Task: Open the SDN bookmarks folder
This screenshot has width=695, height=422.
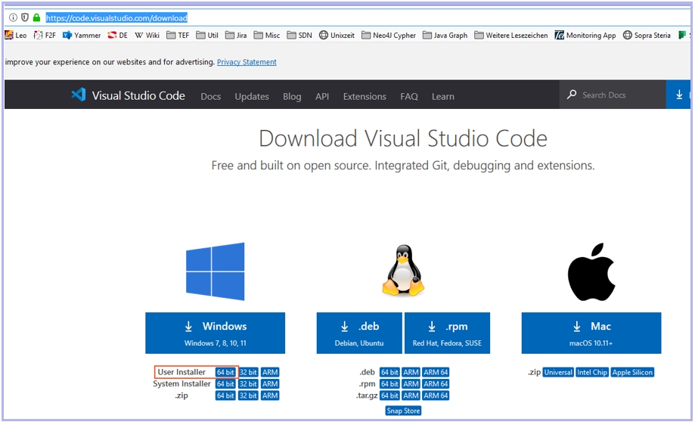Action: click(x=299, y=35)
